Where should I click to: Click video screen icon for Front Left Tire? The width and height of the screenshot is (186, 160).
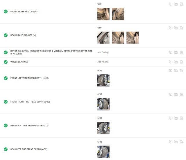pyautogui.click(x=171, y=71)
